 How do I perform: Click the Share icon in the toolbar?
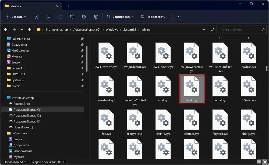click(x=84, y=16)
